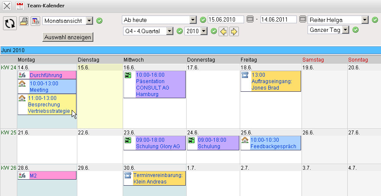Click the print calendar icon
The height and width of the screenshot is (196, 381).
(23, 21)
